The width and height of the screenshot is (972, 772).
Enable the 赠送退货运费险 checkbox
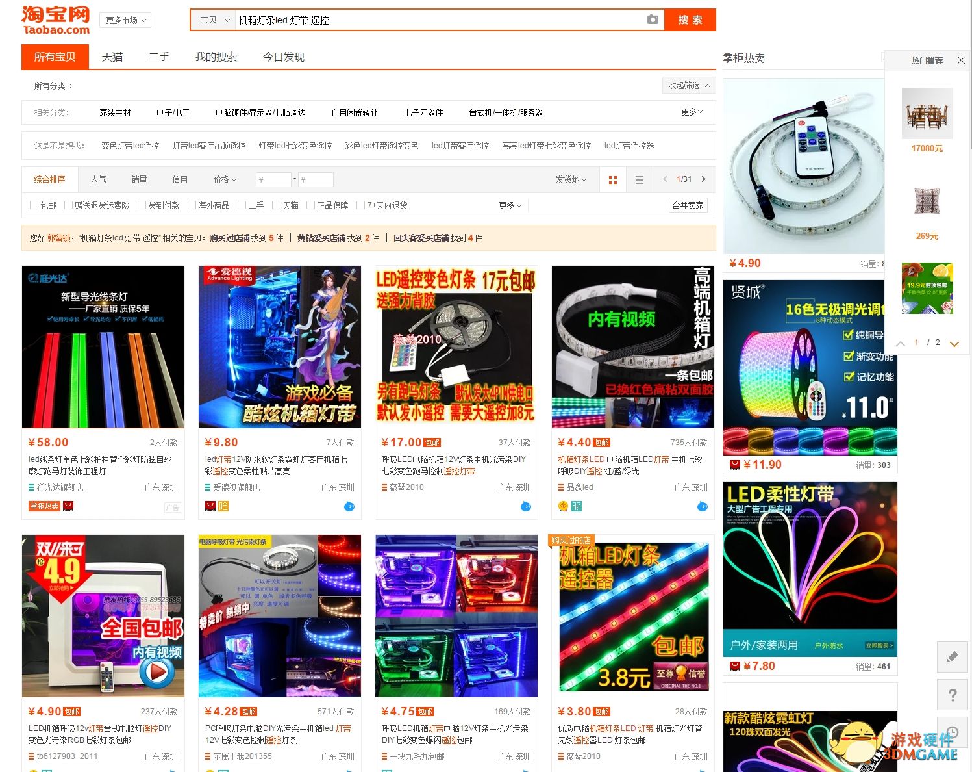pos(68,205)
